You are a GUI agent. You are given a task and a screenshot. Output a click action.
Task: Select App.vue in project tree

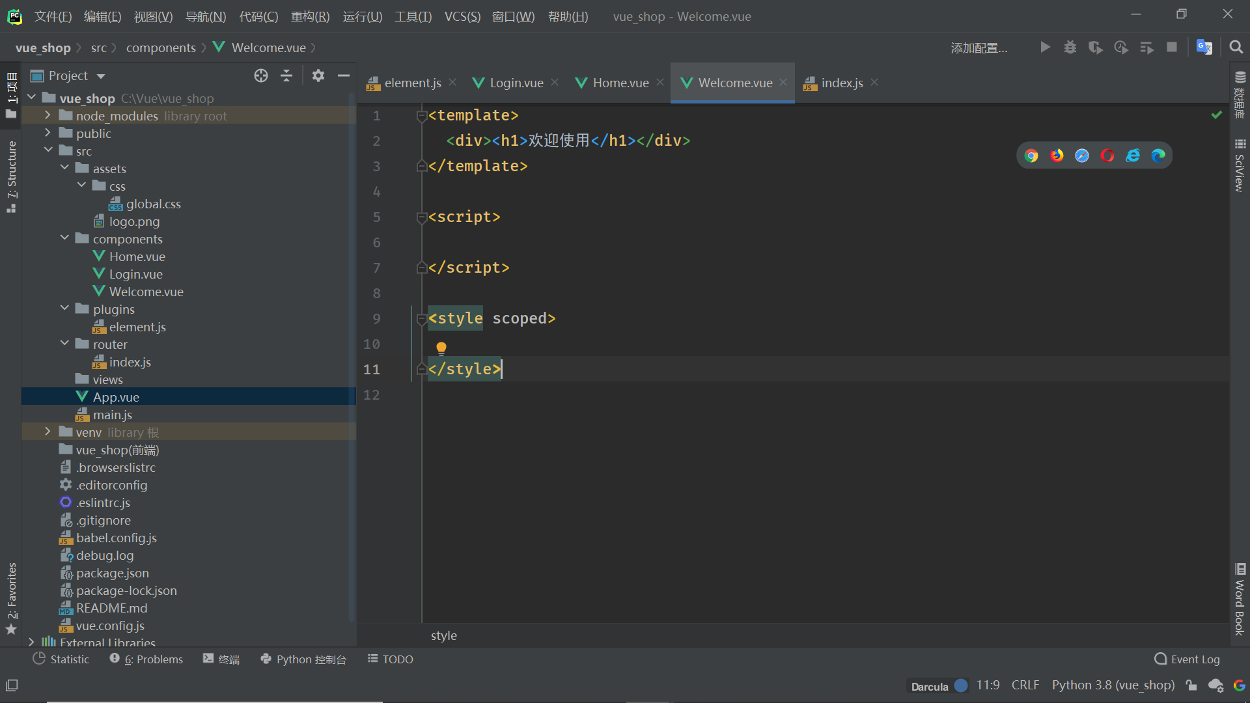189,396
